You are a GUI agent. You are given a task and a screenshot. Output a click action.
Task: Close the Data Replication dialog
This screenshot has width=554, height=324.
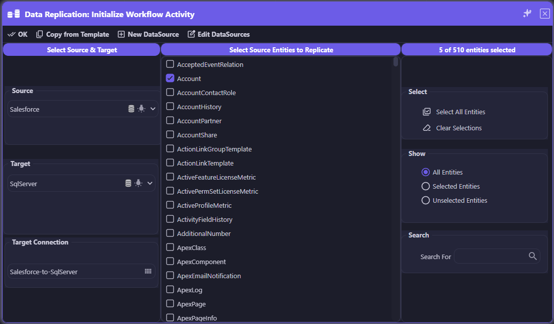pos(545,14)
